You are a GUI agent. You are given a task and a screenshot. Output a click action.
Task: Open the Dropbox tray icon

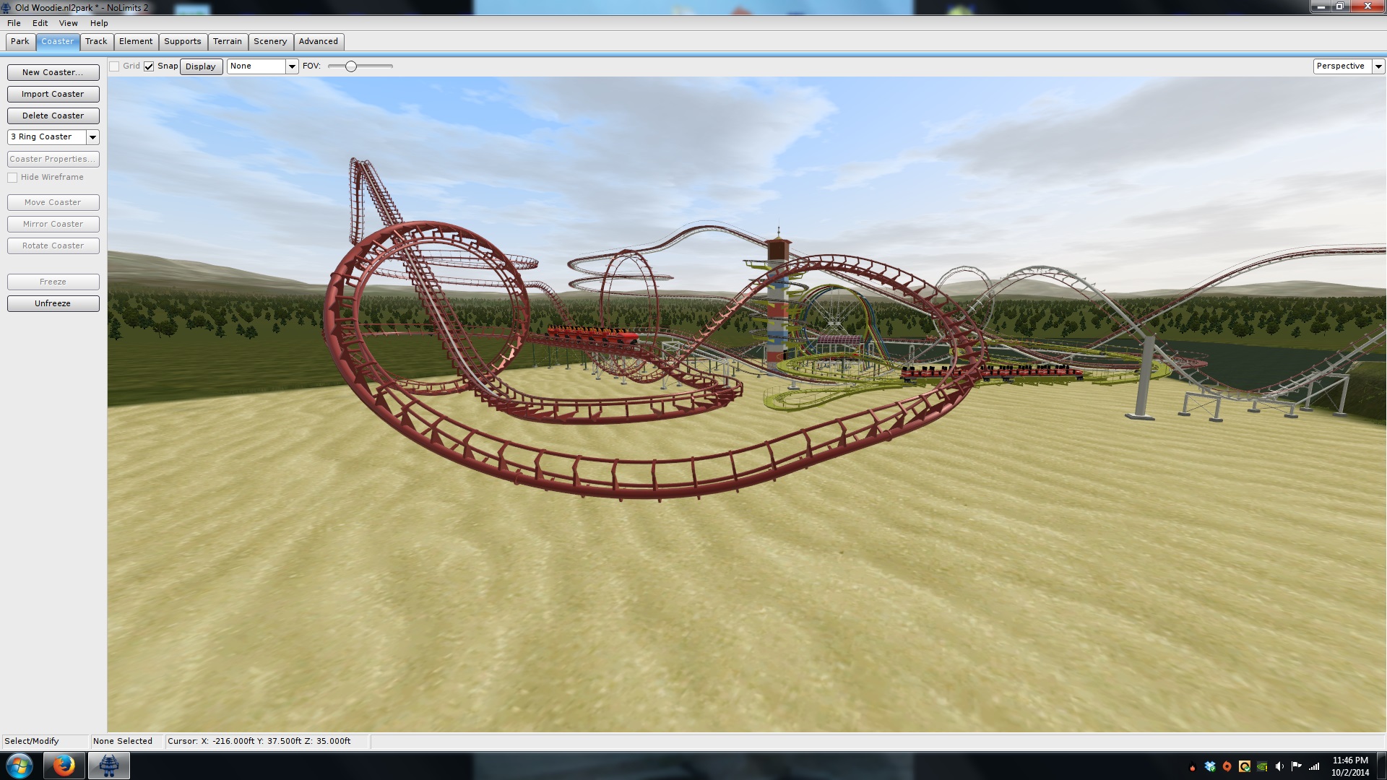[1210, 766]
